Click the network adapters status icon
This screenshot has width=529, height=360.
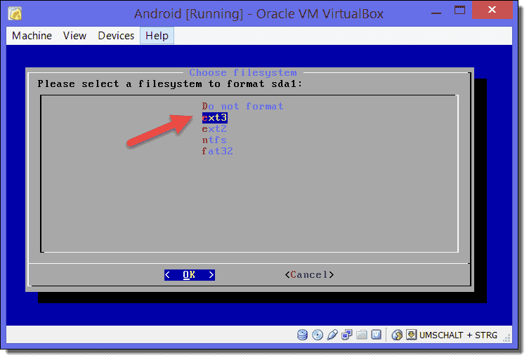pos(346,335)
